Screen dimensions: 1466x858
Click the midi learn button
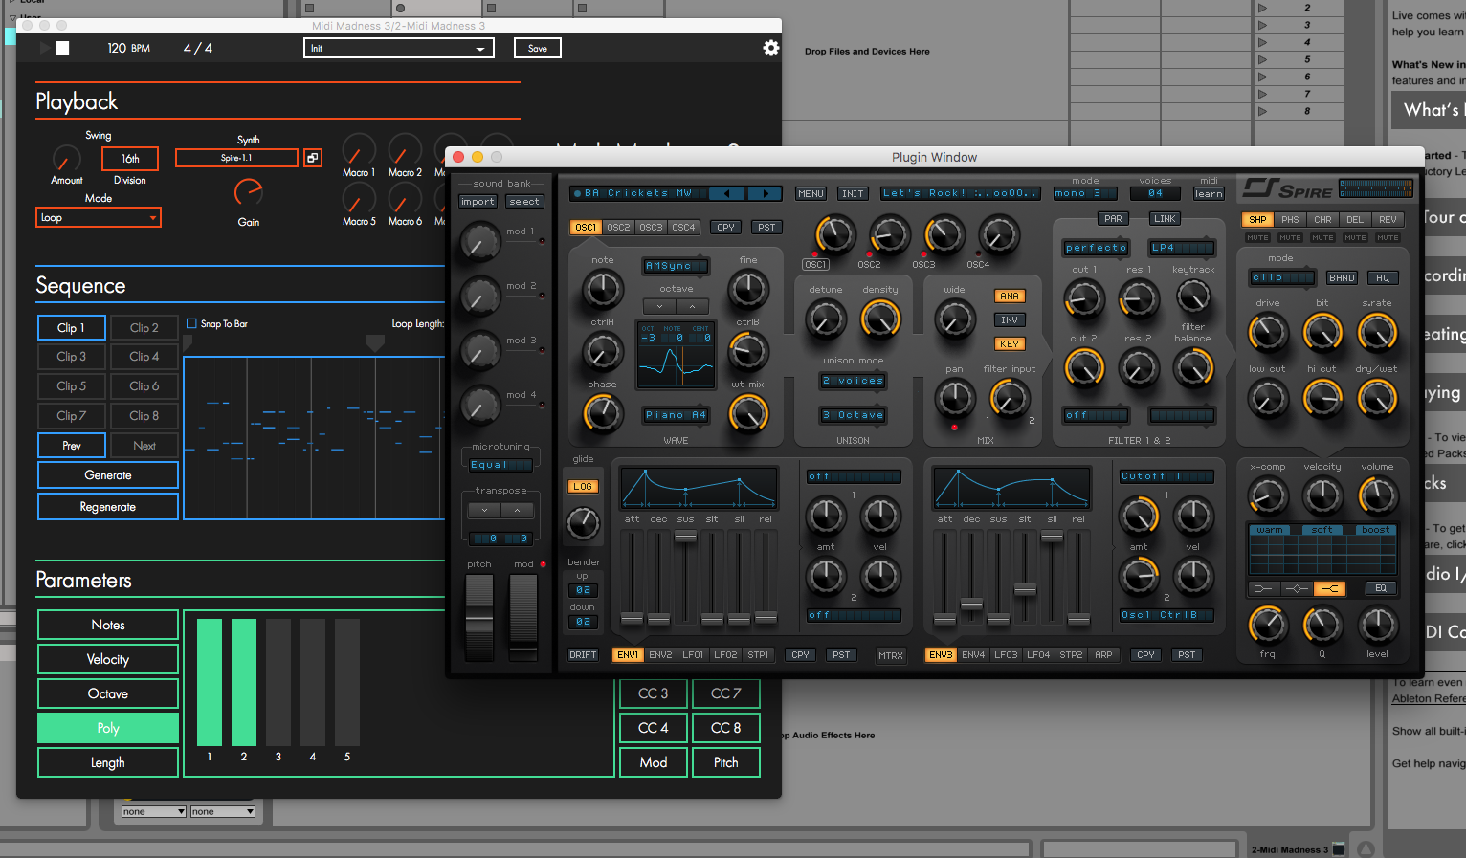(1209, 194)
